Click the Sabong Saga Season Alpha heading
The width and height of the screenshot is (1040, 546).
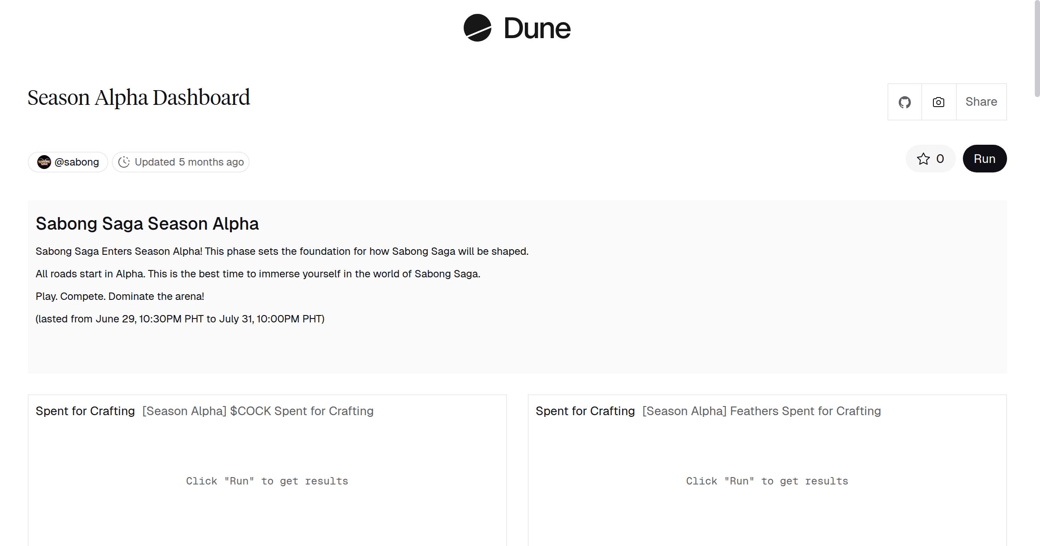147,224
